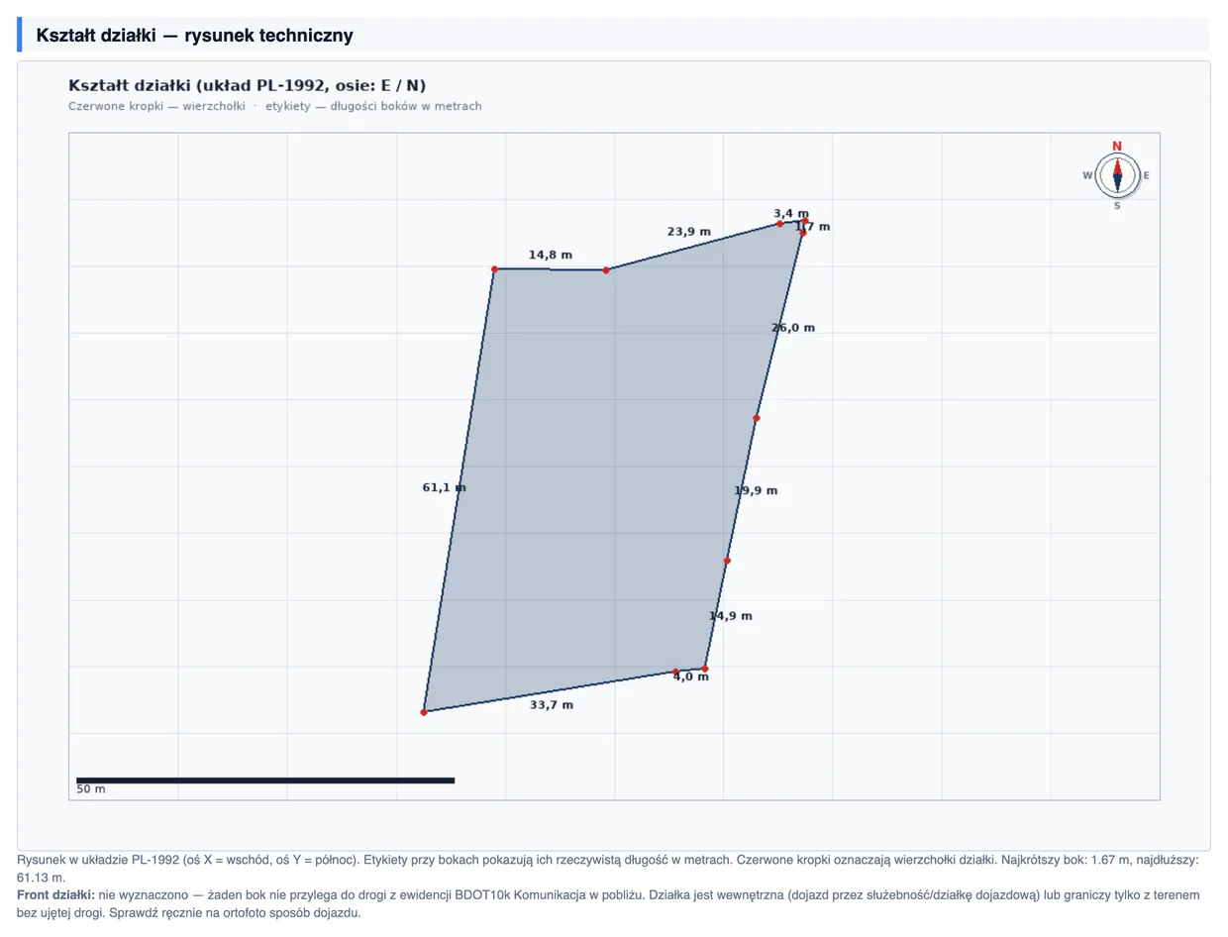The height and width of the screenshot is (937, 1228).
Task: Click the Kształt działki — rysunek techniczny heading
Action: pos(195,36)
